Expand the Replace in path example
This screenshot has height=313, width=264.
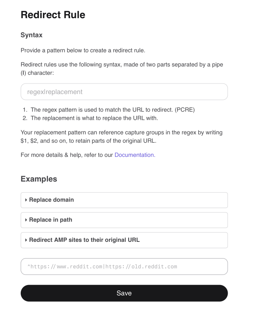[x=51, y=220]
